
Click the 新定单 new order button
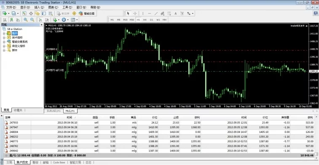[63, 14]
